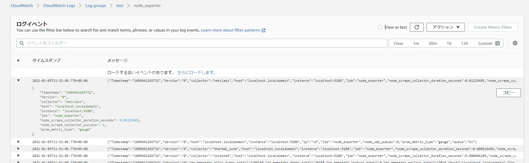Go to CloudWatch breadcrumb link
Screen dimensions: 529x163
point(22,5)
